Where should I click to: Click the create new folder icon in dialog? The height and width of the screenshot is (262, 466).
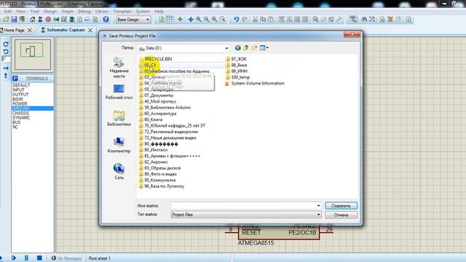254,48
